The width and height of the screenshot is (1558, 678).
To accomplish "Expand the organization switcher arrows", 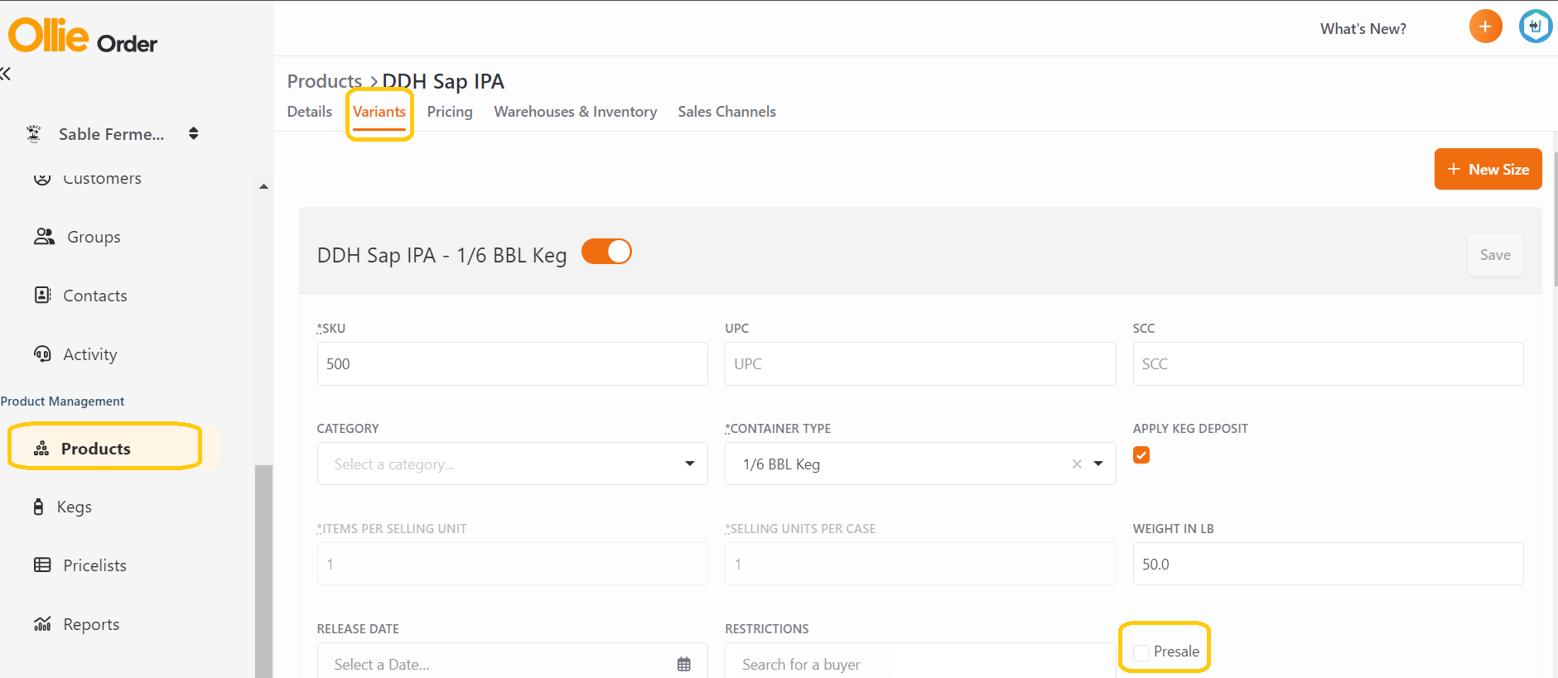I will pos(193,133).
